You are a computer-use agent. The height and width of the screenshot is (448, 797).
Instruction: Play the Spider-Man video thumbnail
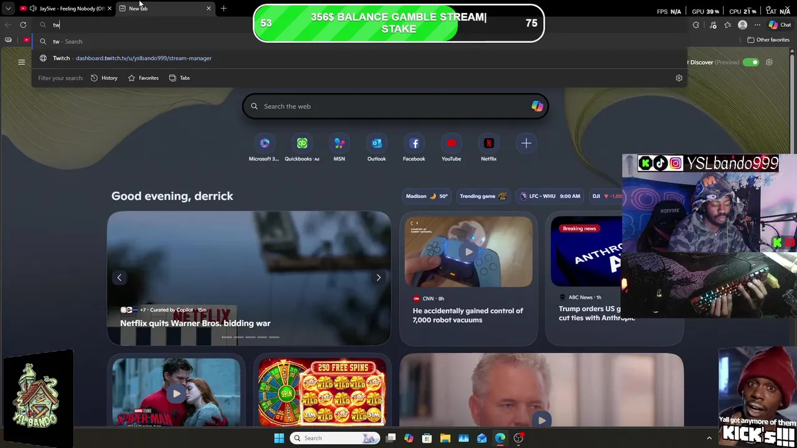(x=176, y=393)
